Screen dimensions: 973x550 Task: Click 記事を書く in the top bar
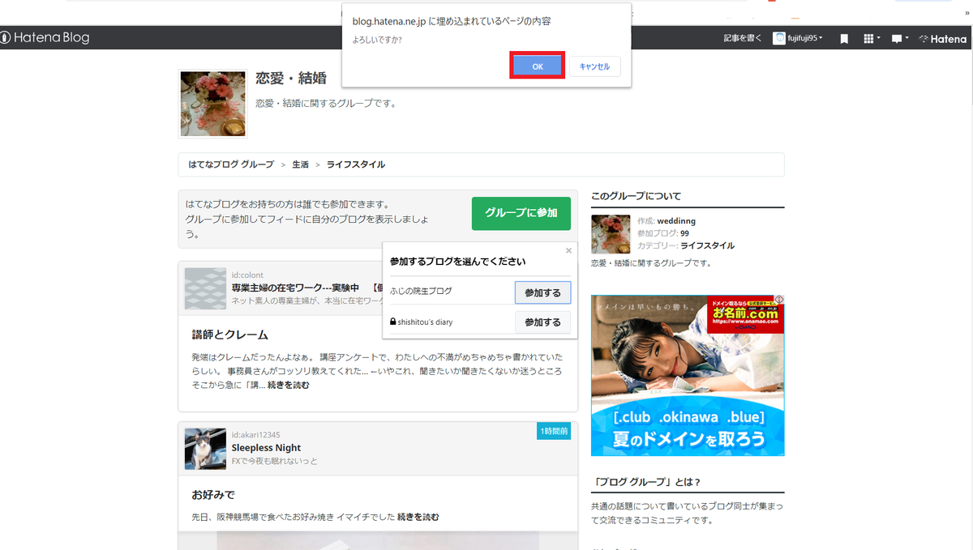[x=743, y=38]
